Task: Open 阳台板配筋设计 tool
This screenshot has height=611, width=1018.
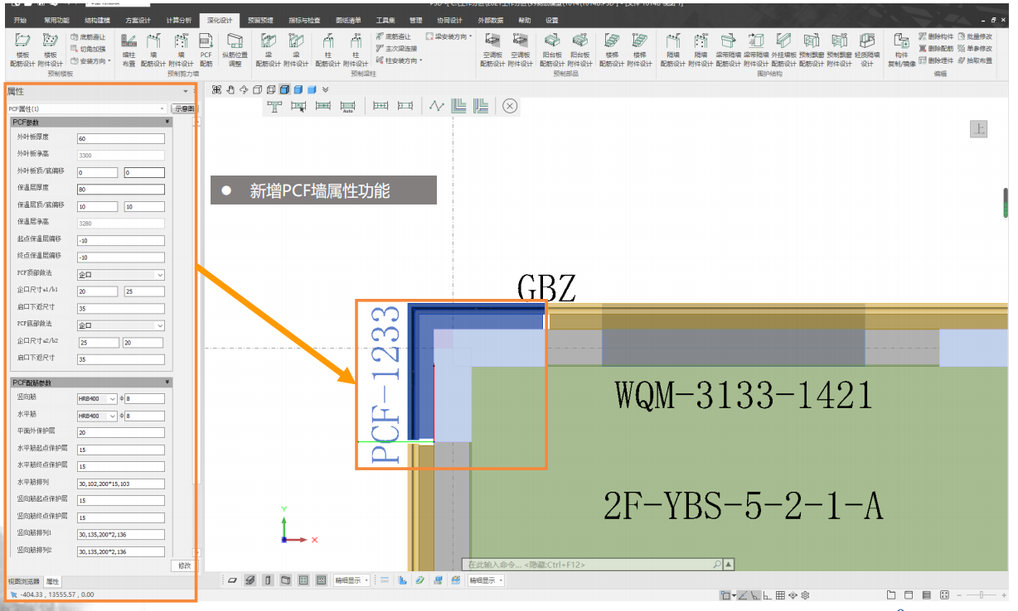Action: pos(552,50)
